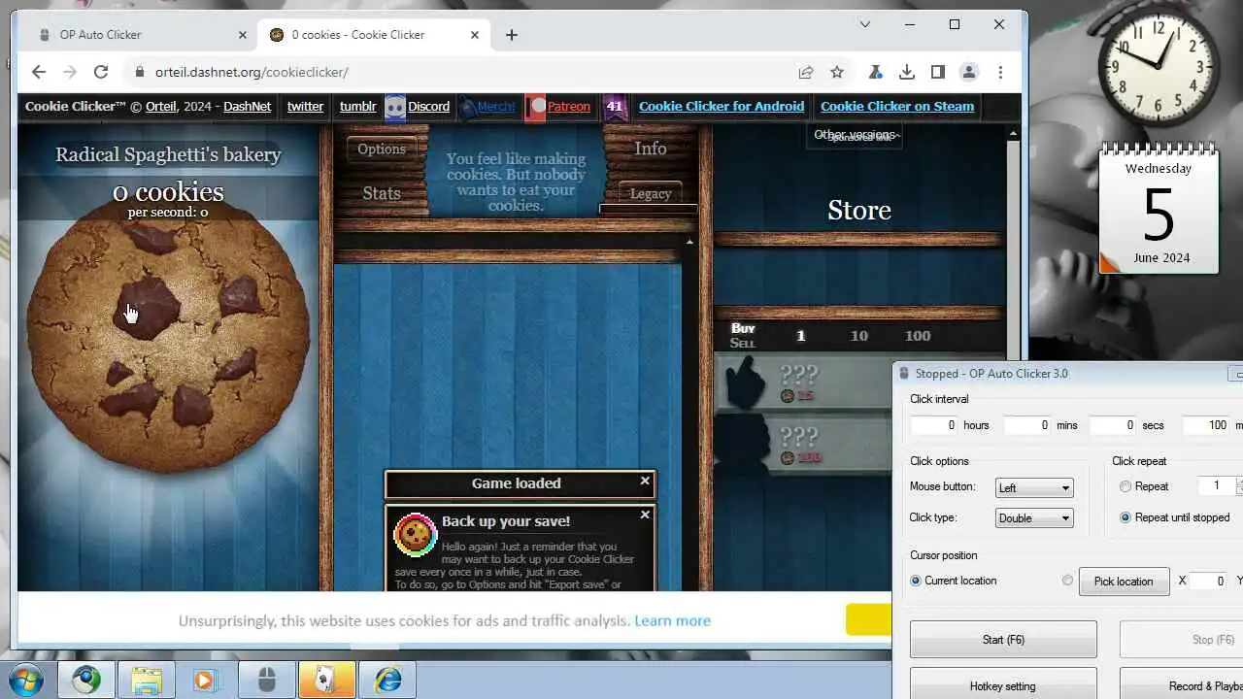Open the Chrome profile avatar
This screenshot has height=699, width=1243.
[x=968, y=72]
